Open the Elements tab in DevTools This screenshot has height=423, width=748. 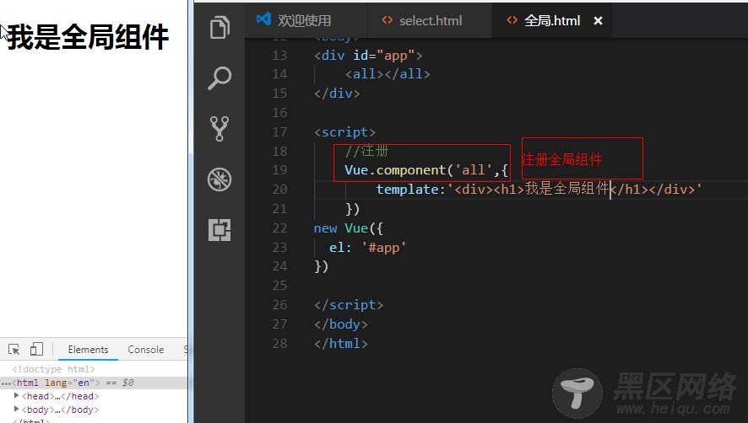(88, 349)
